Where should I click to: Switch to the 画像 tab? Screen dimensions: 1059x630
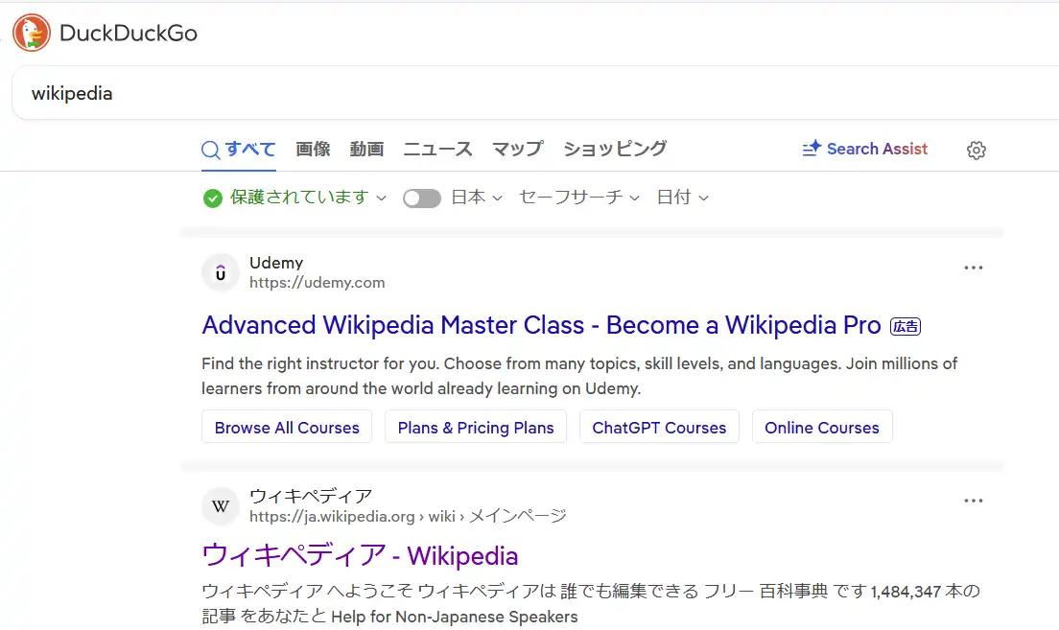313,149
